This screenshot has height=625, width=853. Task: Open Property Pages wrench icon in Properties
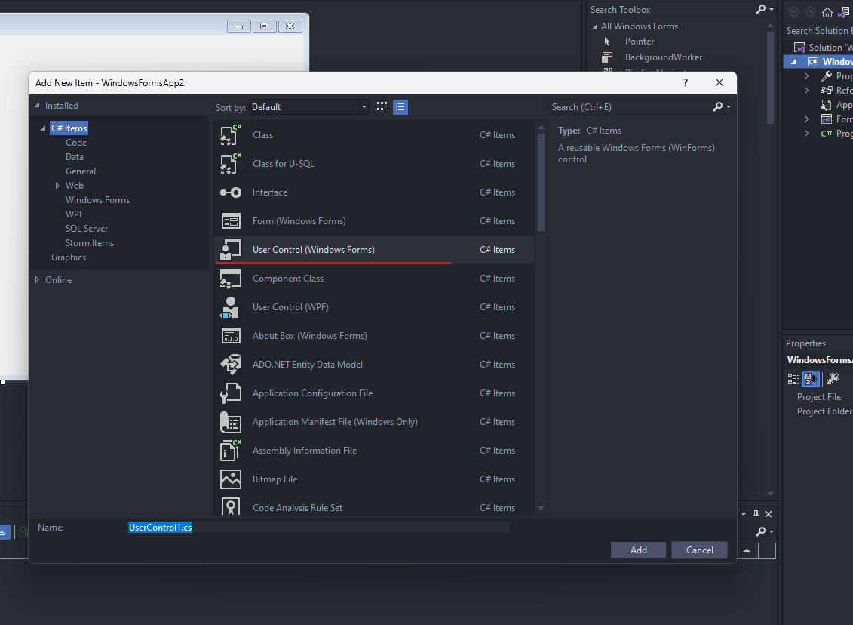coord(833,379)
